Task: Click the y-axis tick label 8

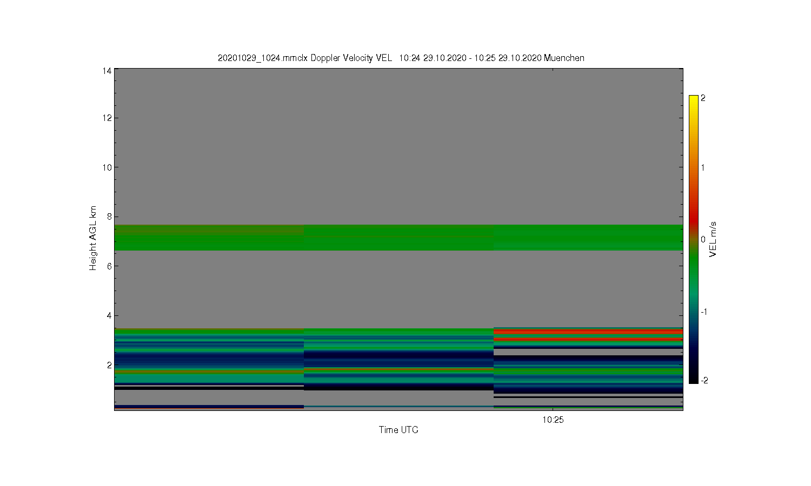Action: point(109,217)
